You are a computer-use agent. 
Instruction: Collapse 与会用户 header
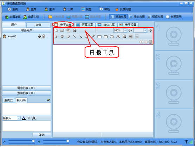click(x=26, y=30)
